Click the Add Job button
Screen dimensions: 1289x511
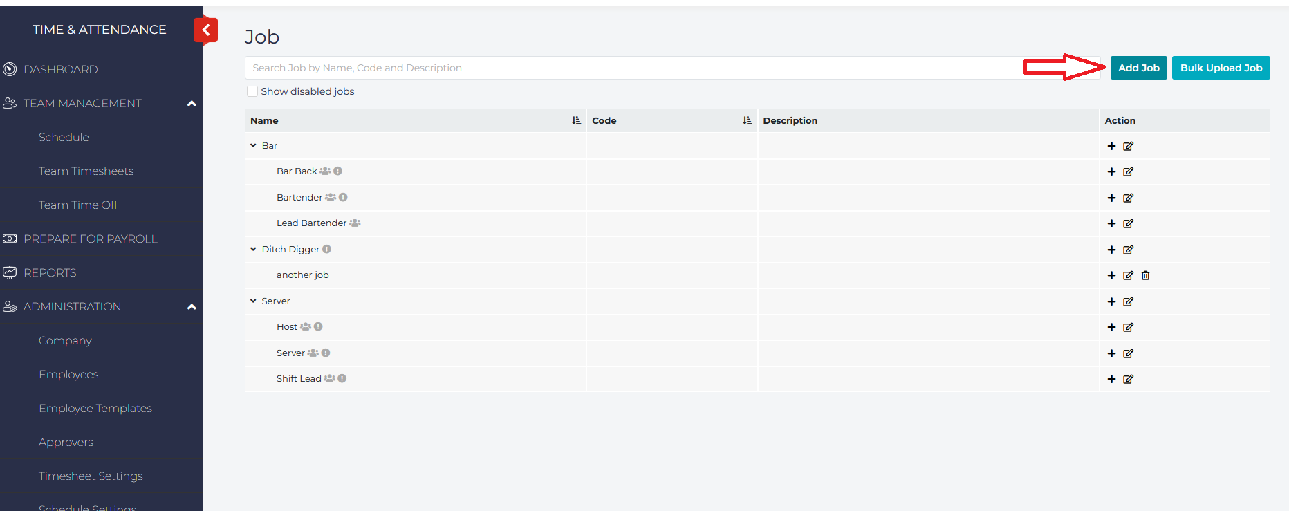click(1138, 68)
